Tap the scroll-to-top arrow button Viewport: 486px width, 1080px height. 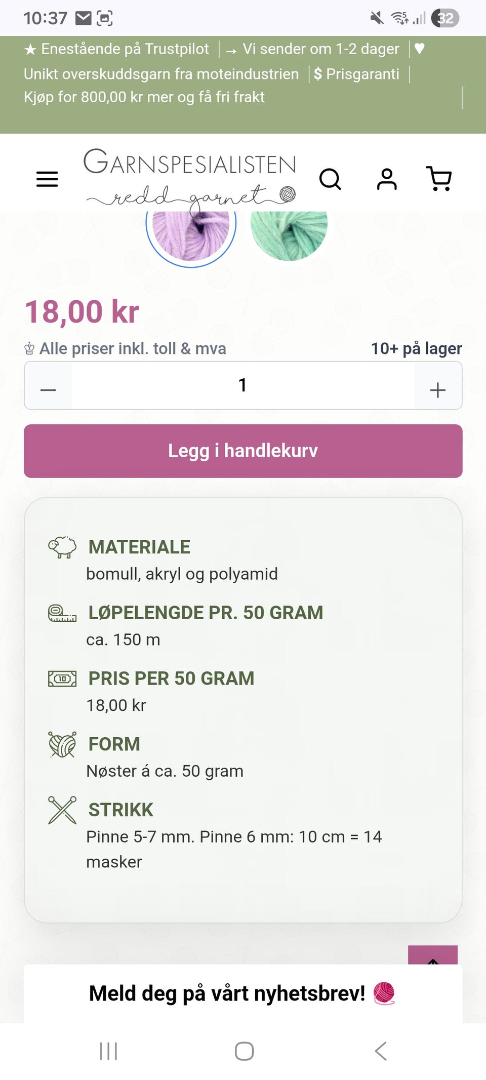pyautogui.click(x=433, y=955)
